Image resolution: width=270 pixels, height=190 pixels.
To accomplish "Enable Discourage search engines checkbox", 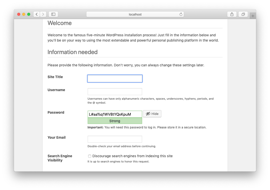I will pos(90,156).
